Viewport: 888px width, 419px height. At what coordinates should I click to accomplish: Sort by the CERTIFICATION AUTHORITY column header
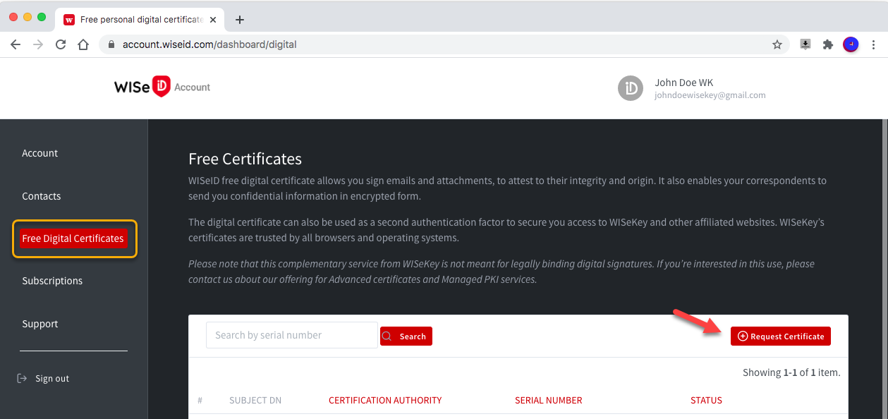click(x=385, y=400)
